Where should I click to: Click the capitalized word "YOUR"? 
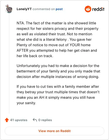[75, 45]
